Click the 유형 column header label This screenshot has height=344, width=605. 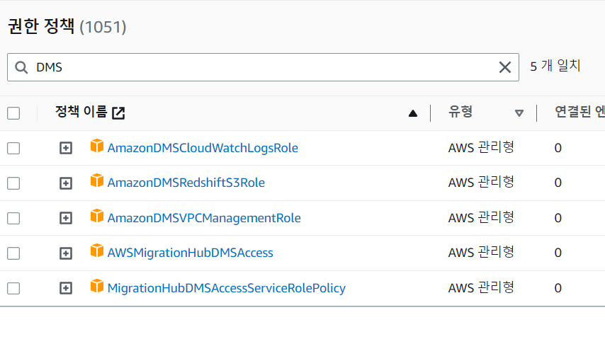[x=460, y=112]
